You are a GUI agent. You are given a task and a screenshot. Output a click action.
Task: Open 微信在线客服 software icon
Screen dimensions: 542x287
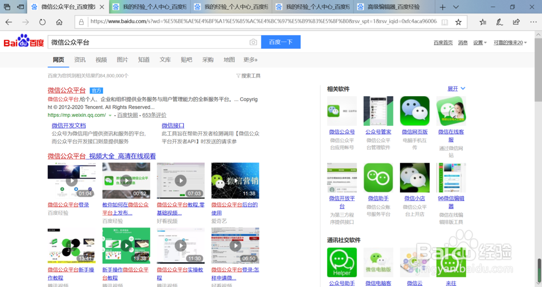[451, 111]
